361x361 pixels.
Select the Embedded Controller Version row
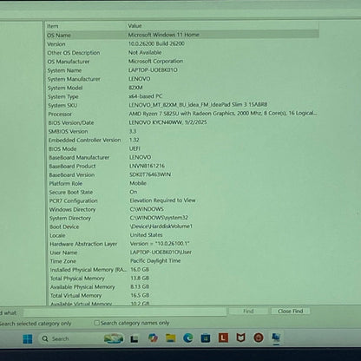(182, 140)
